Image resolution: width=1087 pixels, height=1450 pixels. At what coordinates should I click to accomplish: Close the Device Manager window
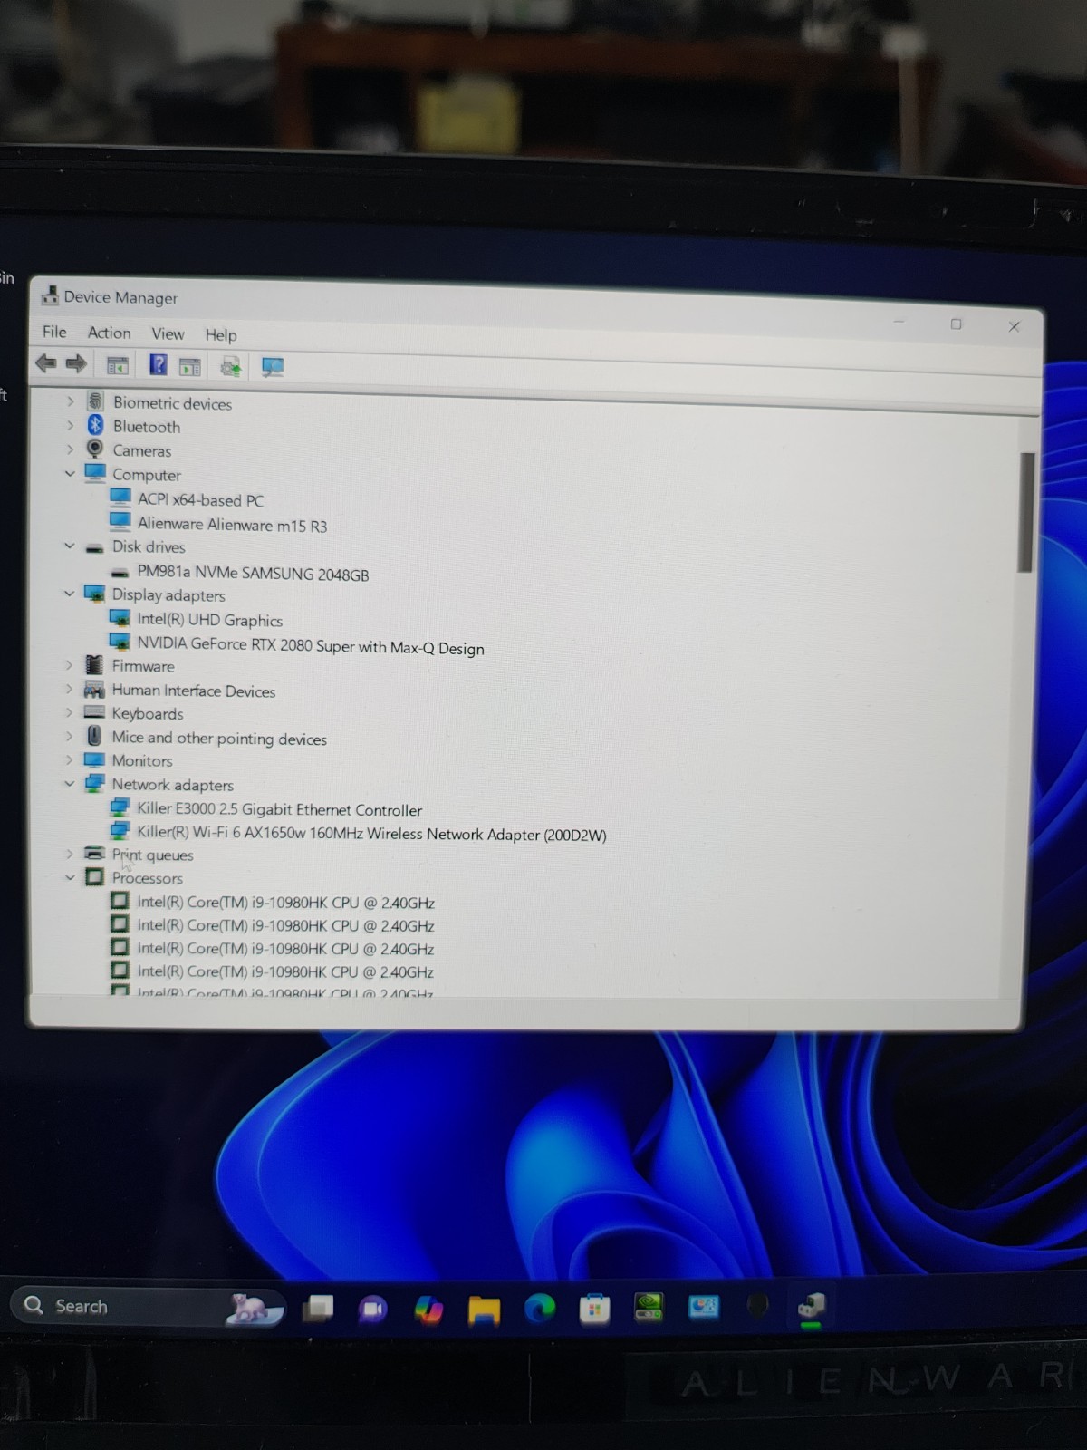1015,326
